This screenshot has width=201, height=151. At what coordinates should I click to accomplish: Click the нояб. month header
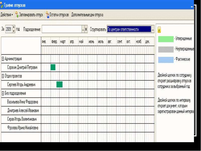tap(140, 42)
